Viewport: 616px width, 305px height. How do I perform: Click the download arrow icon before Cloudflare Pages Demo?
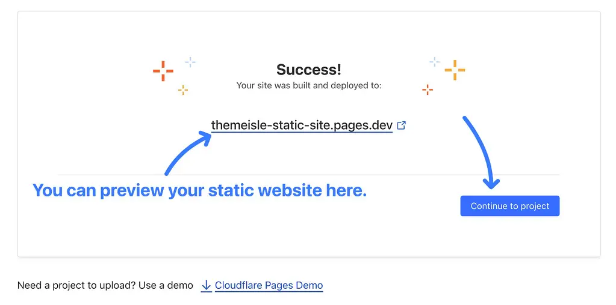[x=207, y=286]
